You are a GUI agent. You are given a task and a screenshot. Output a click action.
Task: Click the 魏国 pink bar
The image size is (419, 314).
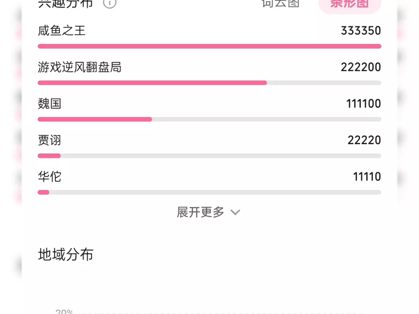pyautogui.click(x=95, y=119)
